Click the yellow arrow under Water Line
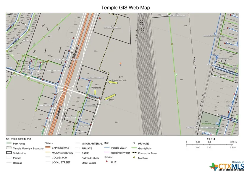The image size is (244, 172). [96, 92]
